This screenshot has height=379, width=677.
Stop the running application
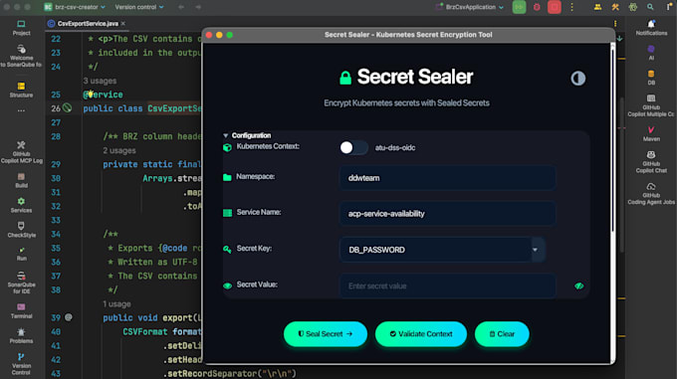pyautogui.click(x=555, y=7)
